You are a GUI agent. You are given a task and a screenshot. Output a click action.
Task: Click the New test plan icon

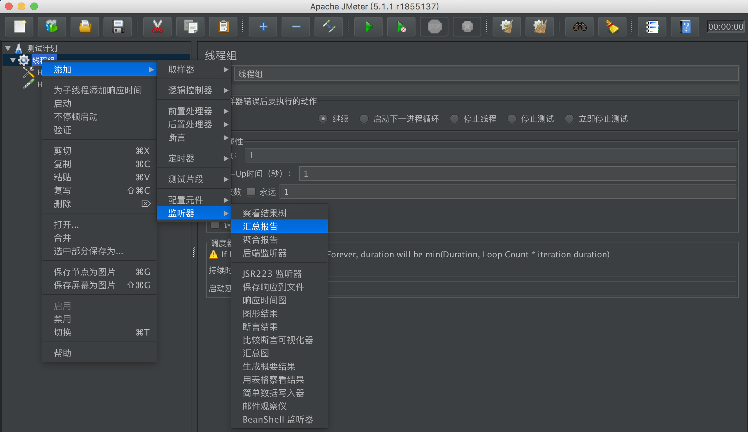pyautogui.click(x=20, y=26)
